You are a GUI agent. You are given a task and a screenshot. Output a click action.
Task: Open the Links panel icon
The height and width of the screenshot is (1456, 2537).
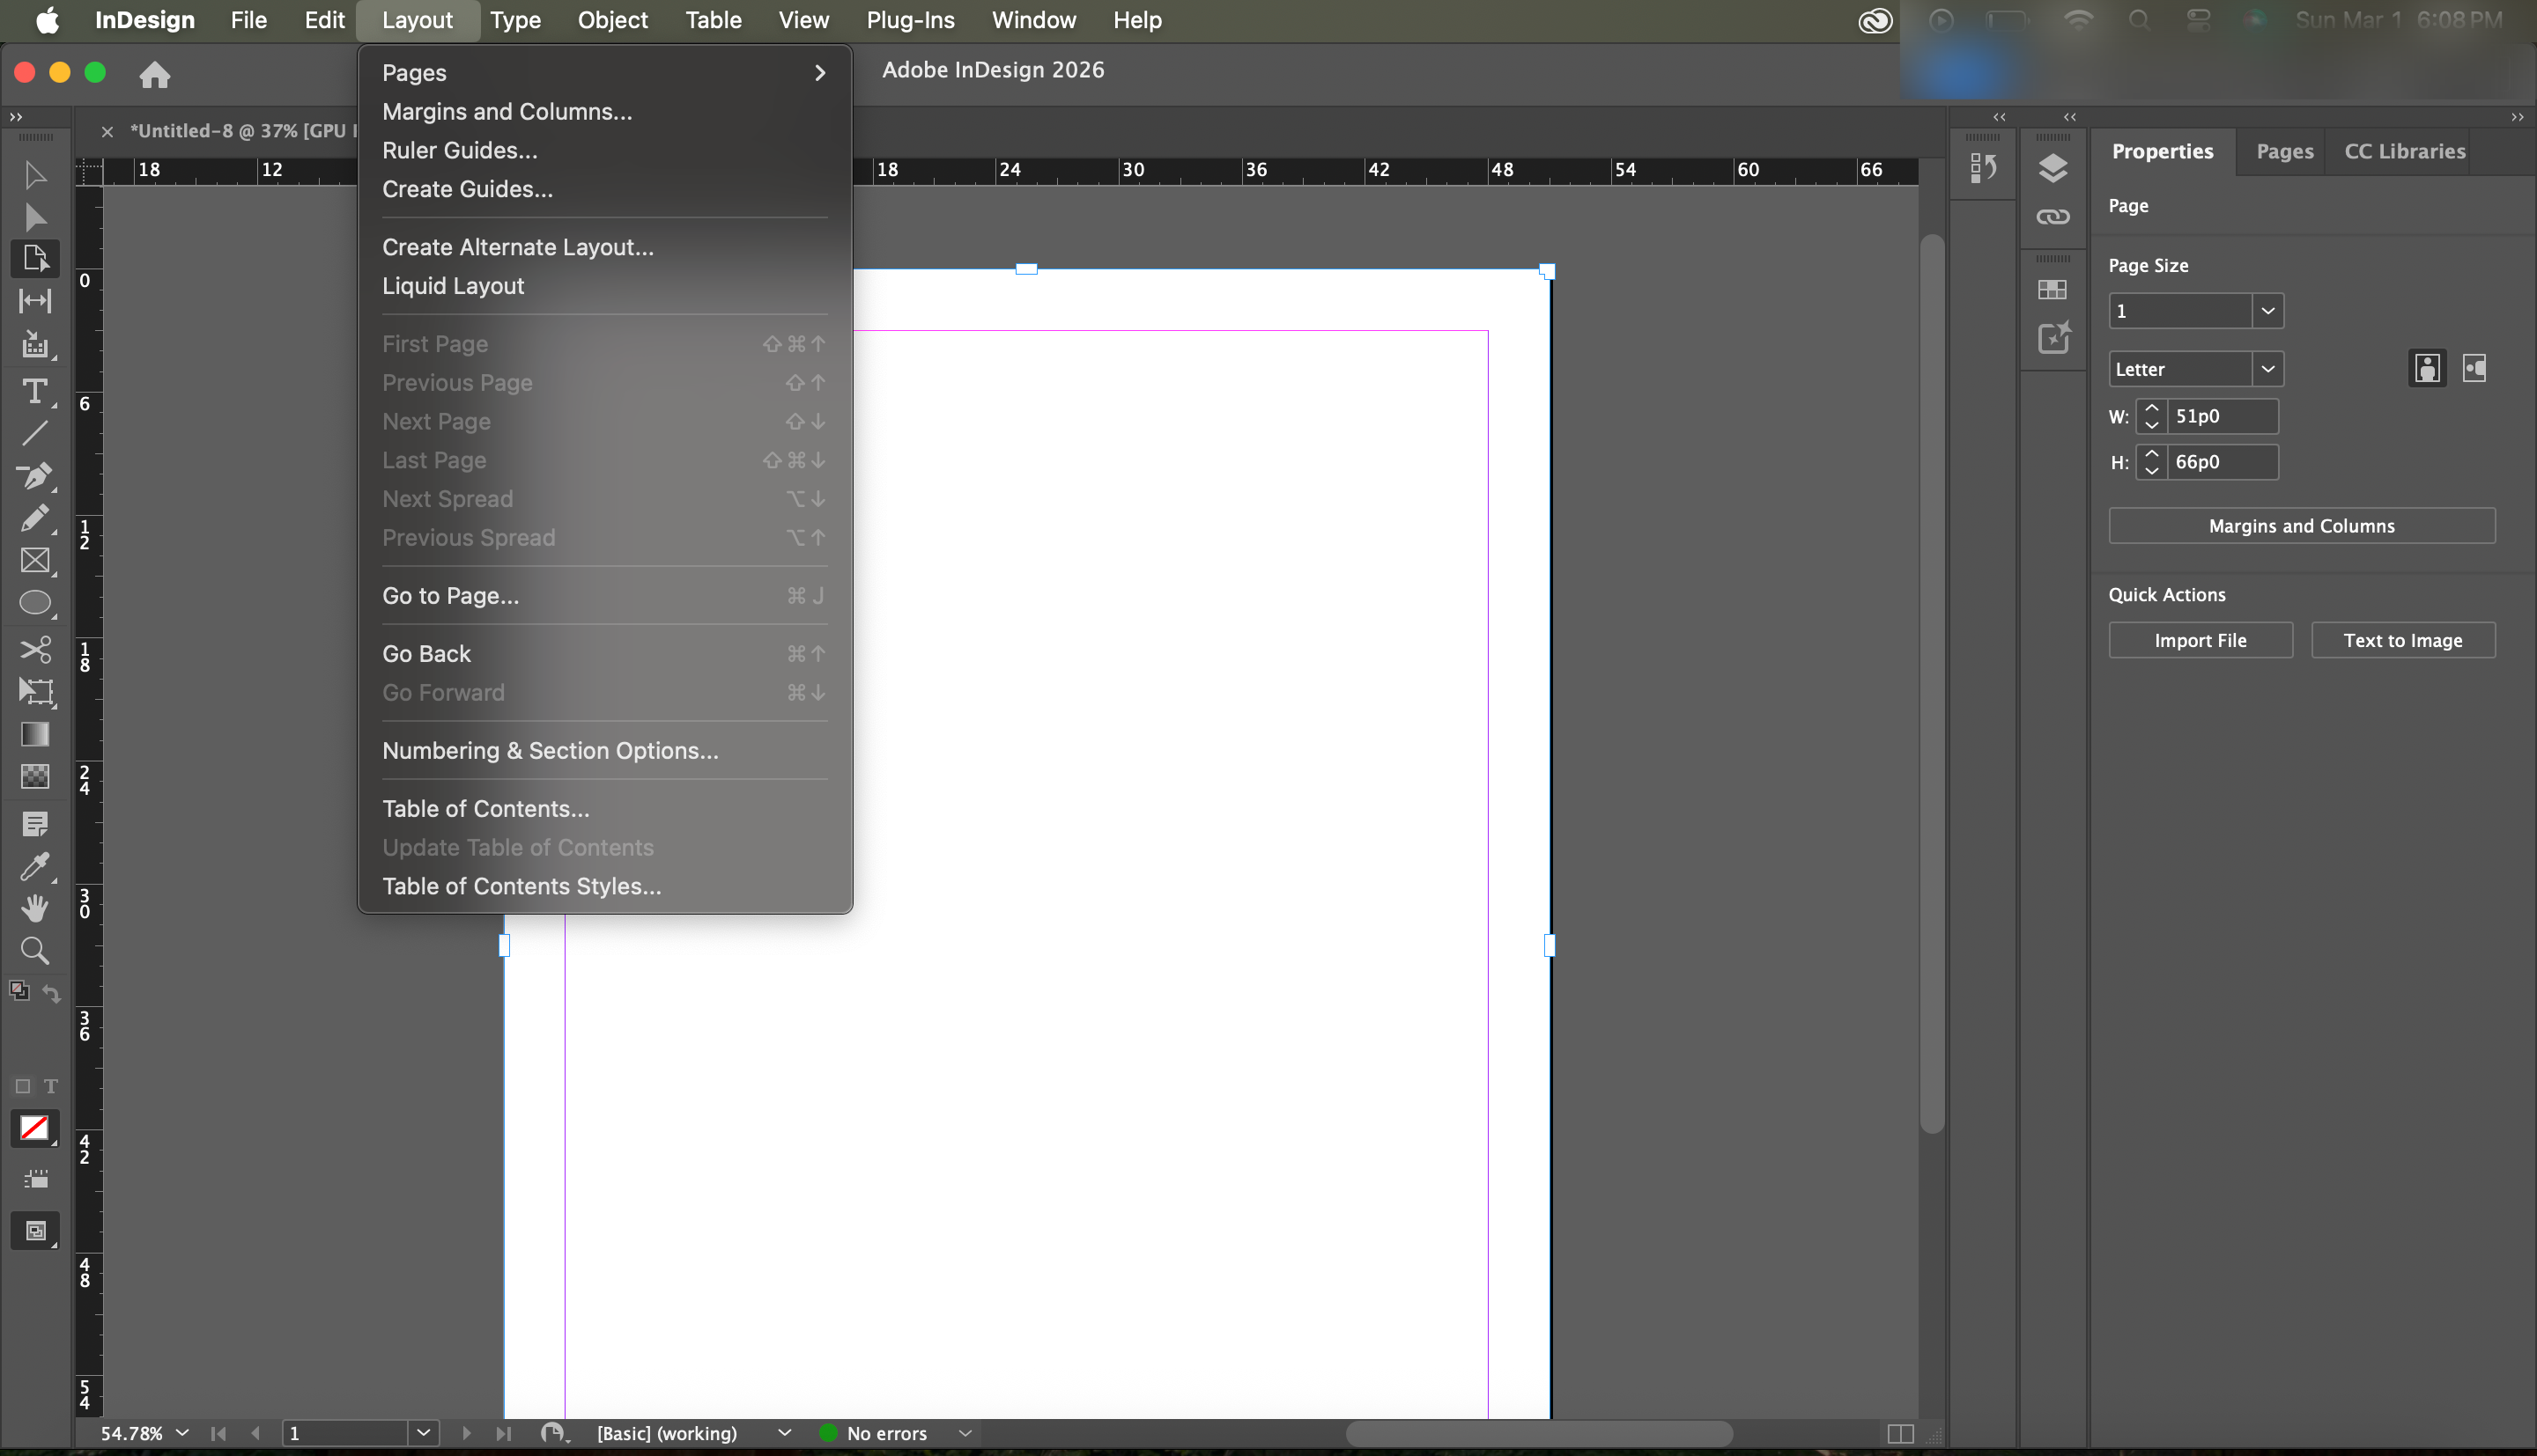(2052, 217)
